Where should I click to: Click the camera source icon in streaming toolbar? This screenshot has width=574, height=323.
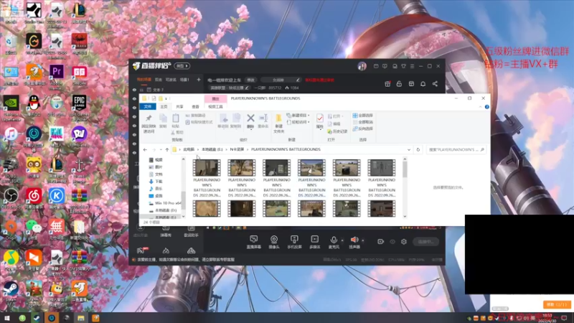click(x=273, y=240)
